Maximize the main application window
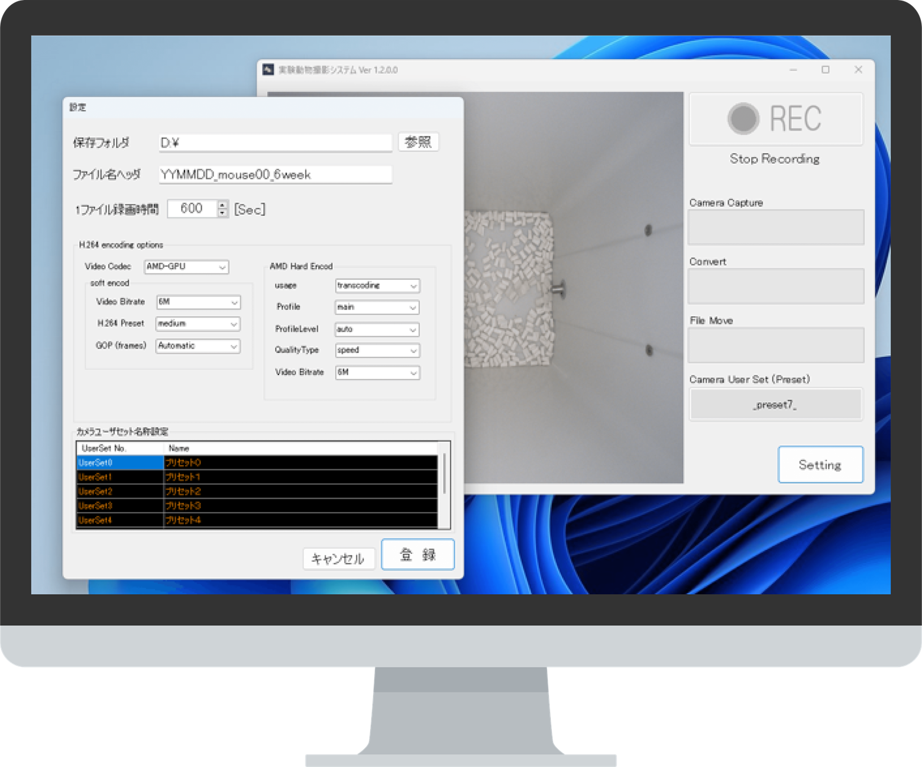922x767 pixels. pyautogui.click(x=826, y=70)
